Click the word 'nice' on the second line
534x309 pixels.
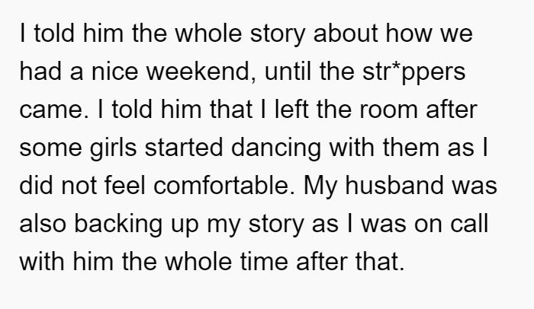pos(114,72)
